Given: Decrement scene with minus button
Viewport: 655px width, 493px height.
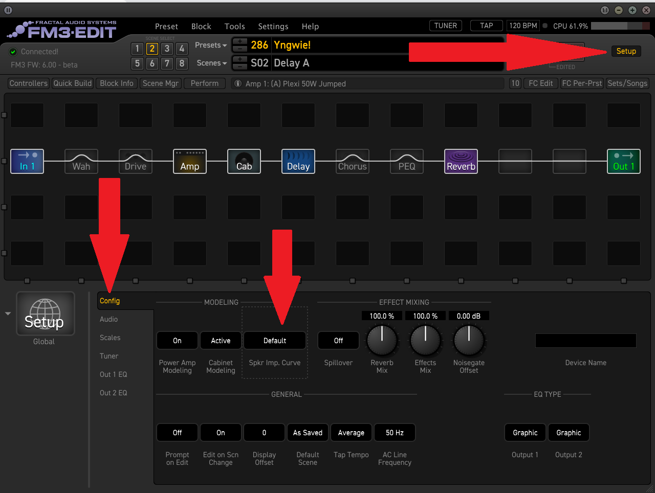Looking at the screenshot, I should coord(240,66).
